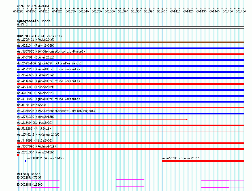Select the nsv5168 (Kidd2008) entry
Image resolution: width=252 pixels, height=191 pixels.
pyautogui.click(x=32, y=105)
